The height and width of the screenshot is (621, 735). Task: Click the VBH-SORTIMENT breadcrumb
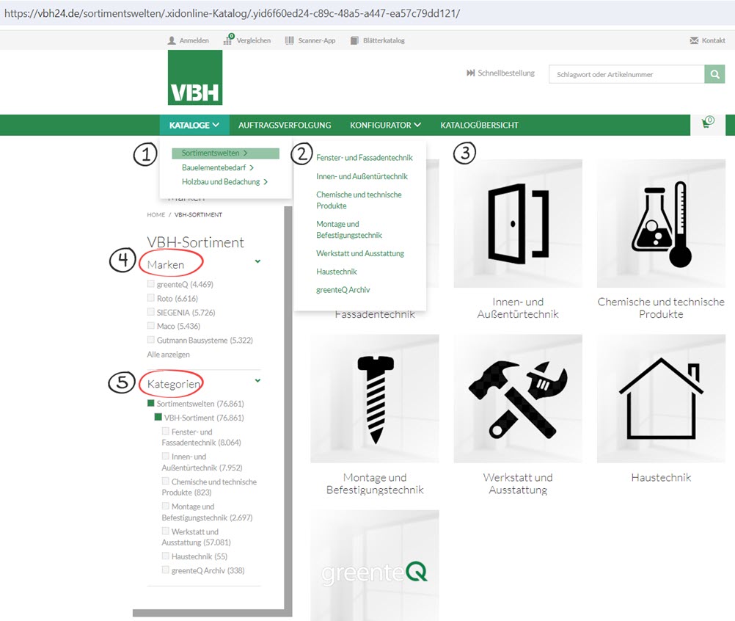click(198, 215)
